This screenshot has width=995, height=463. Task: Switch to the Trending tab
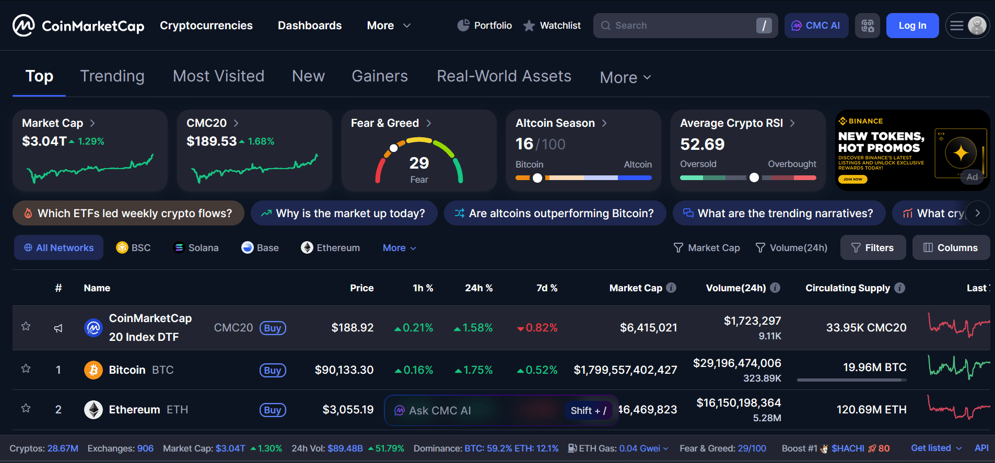112,76
